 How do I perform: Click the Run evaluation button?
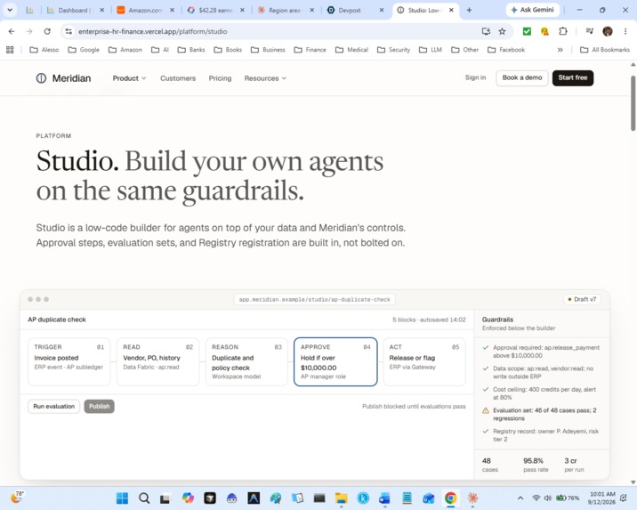tap(54, 407)
